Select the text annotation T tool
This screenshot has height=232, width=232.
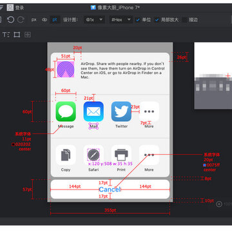[x=6, y=35]
